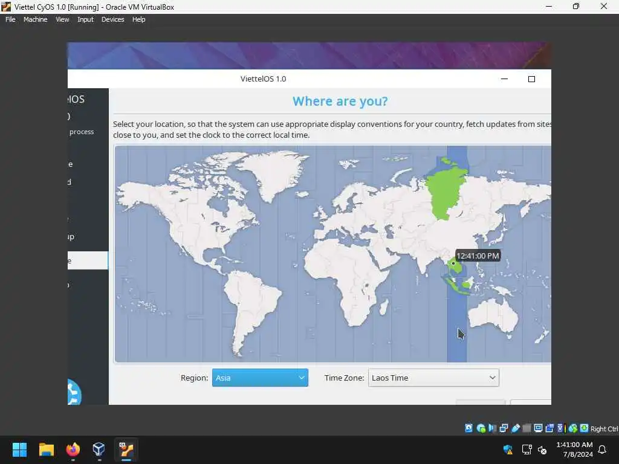The image size is (619, 464).
Task: Click Africa on the world map
Action: (348, 282)
